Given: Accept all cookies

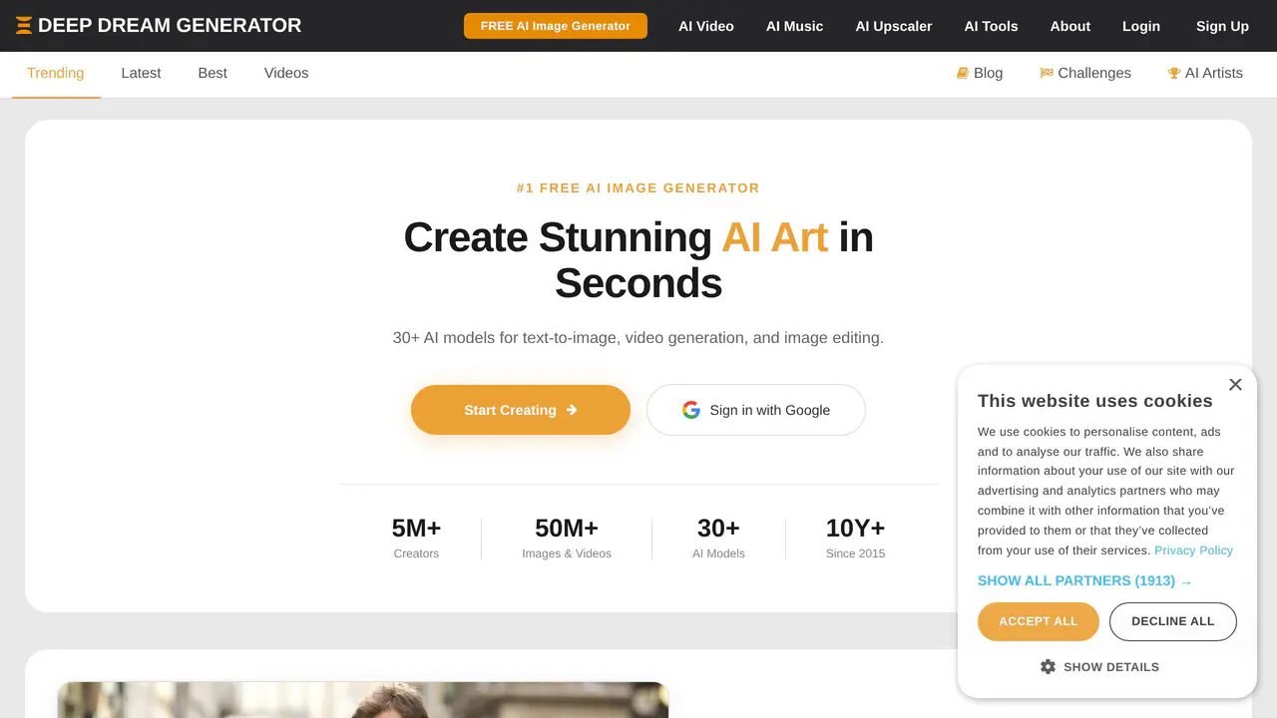Looking at the screenshot, I should pyautogui.click(x=1039, y=621).
